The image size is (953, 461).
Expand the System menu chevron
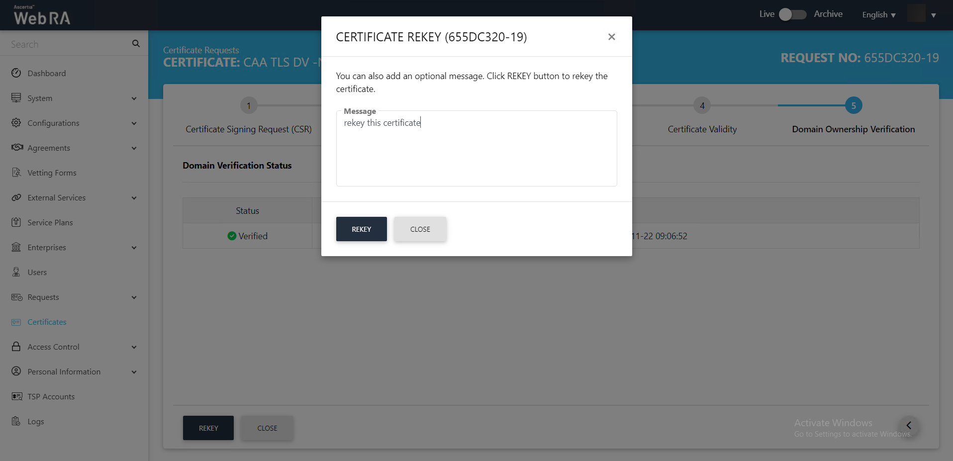pyautogui.click(x=134, y=98)
